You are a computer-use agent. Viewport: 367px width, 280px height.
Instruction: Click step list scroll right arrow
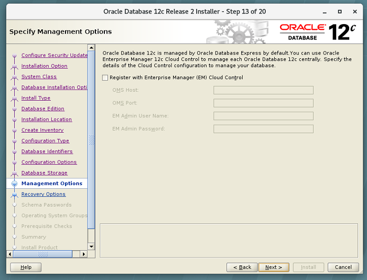[83, 254]
